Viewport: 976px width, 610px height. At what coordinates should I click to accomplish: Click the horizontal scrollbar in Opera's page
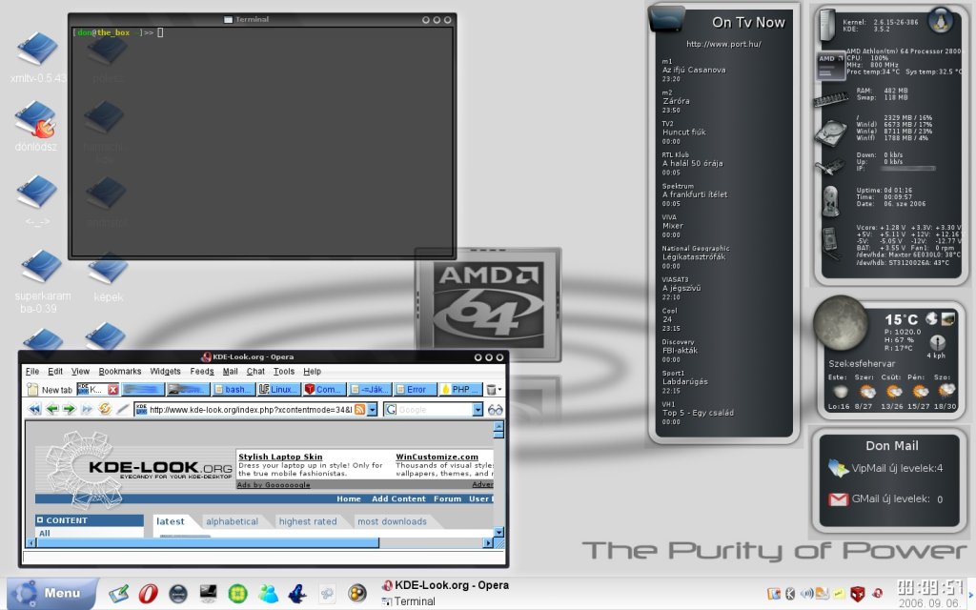[x=207, y=542]
